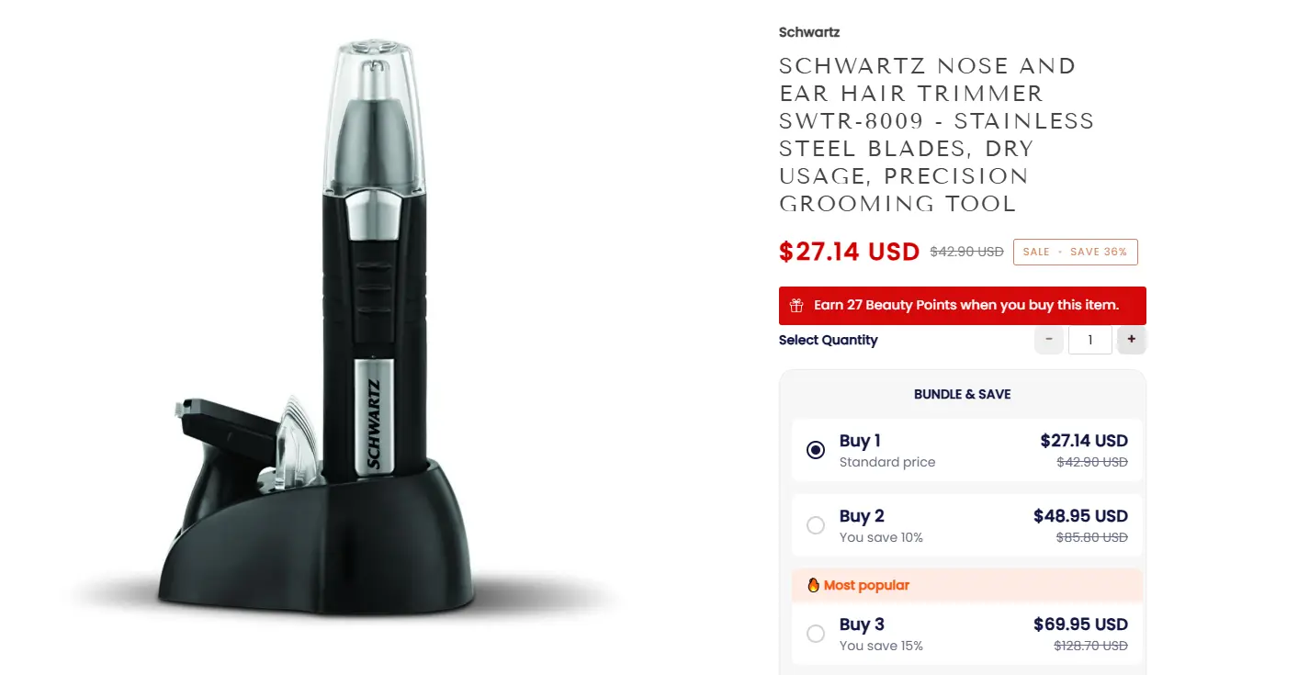
Task: Click the minus icon to decrease quantity
Action: (x=1049, y=340)
